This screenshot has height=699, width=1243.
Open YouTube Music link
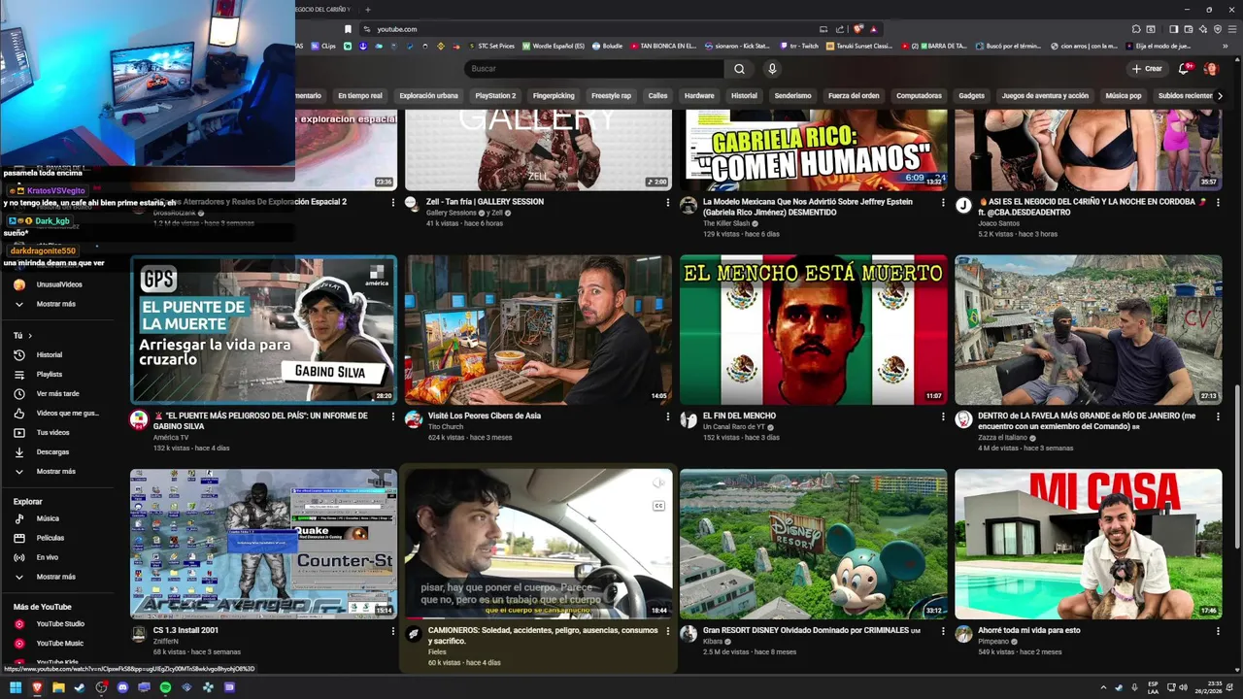(x=59, y=644)
